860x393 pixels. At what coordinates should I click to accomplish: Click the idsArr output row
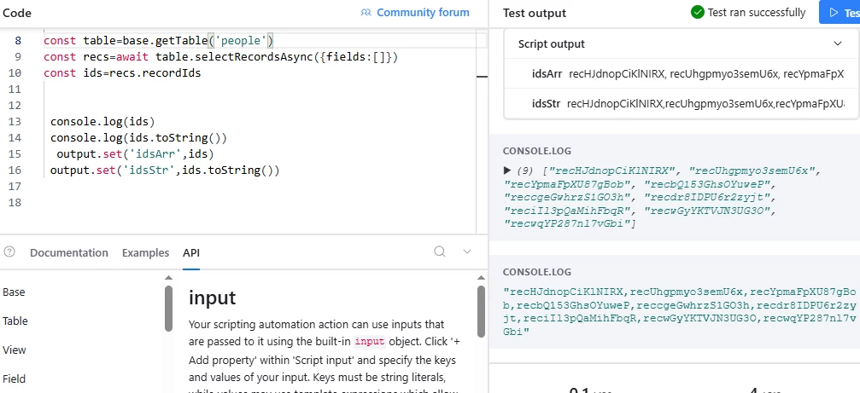click(682, 74)
